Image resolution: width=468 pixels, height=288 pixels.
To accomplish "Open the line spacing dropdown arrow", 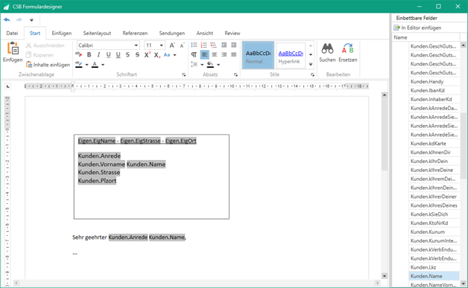I will pyautogui.click(x=202, y=65).
